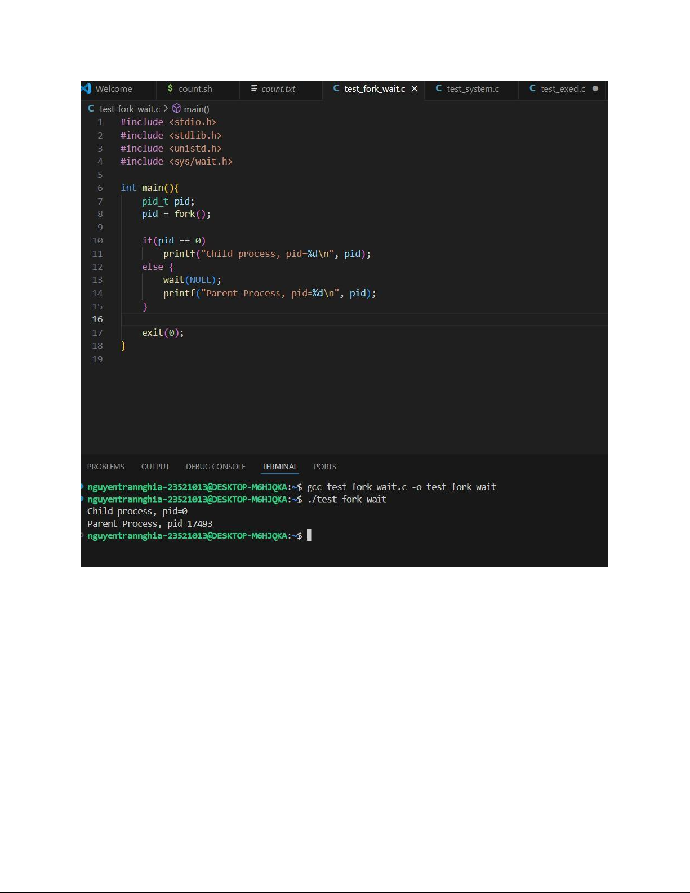Click 'Child process, pid=0' terminal output
Viewport: 690px width, 893px height.
coord(137,512)
